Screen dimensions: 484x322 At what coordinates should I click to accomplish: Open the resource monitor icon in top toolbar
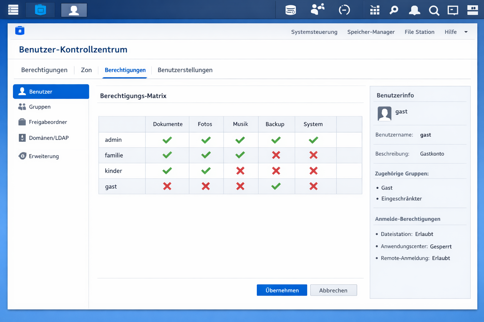click(344, 10)
